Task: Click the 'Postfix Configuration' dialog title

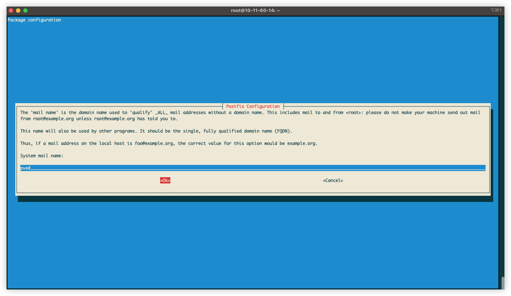Action: [253, 106]
